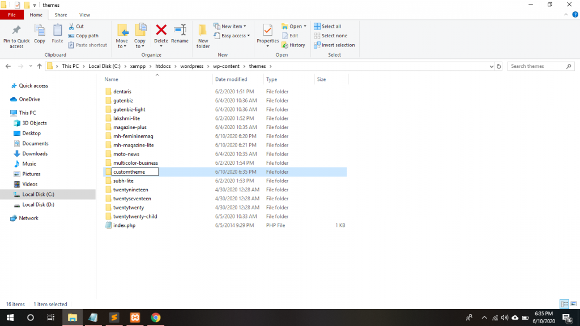Open the Easy access dropdown
Image resolution: width=580 pixels, height=326 pixels.
(x=233, y=36)
